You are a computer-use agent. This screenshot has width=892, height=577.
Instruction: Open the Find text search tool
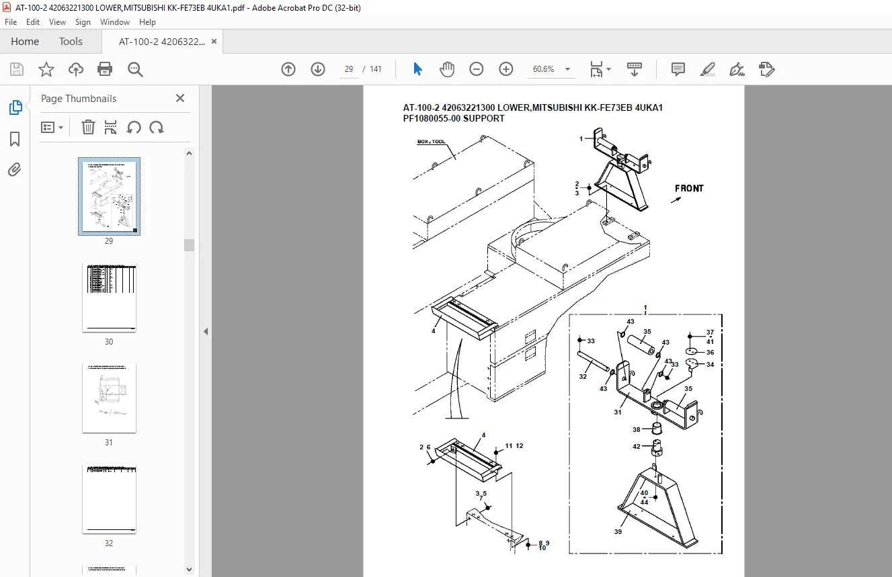click(x=135, y=69)
